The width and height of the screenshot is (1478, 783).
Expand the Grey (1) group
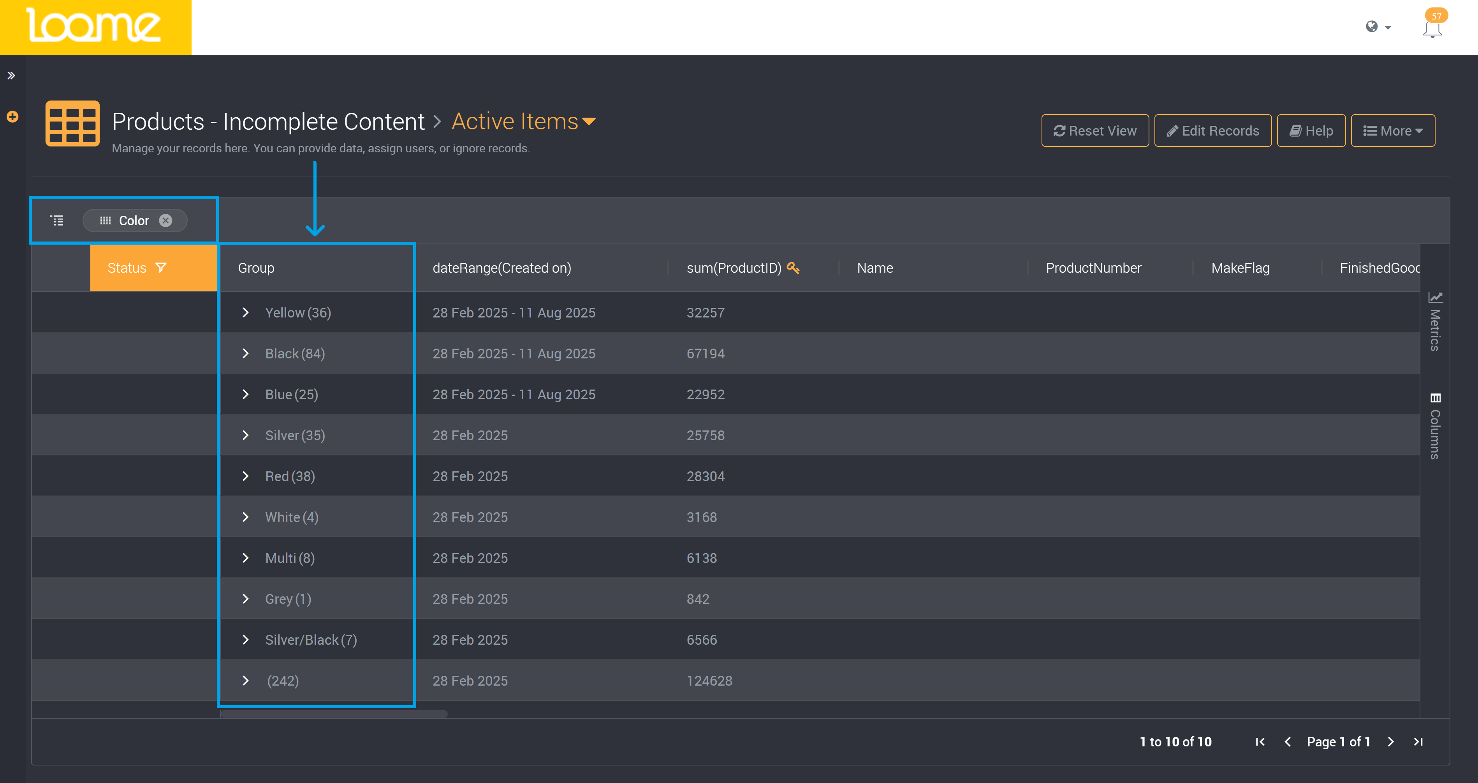pos(246,599)
